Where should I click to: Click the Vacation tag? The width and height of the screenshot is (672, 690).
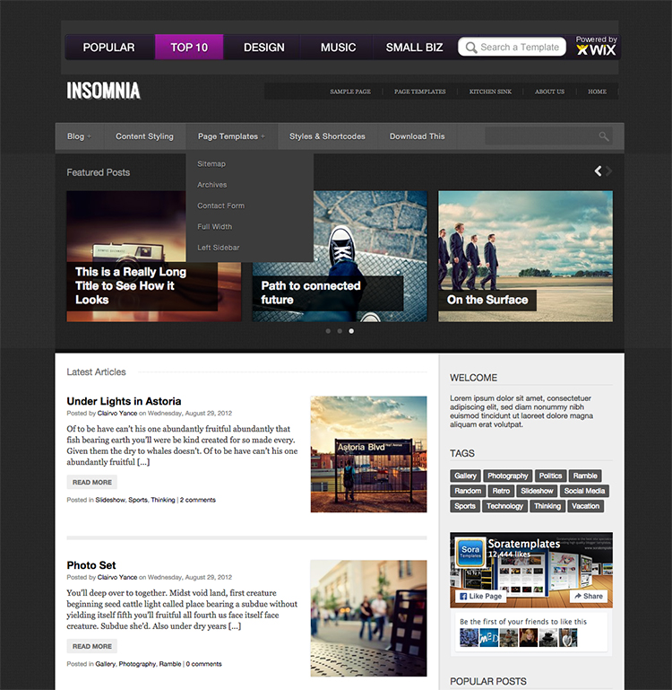click(585, 506)
